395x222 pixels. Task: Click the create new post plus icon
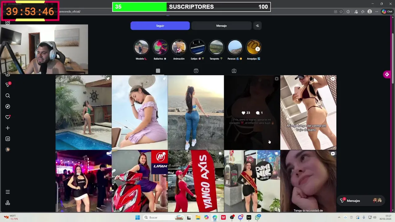pos(8,128)
